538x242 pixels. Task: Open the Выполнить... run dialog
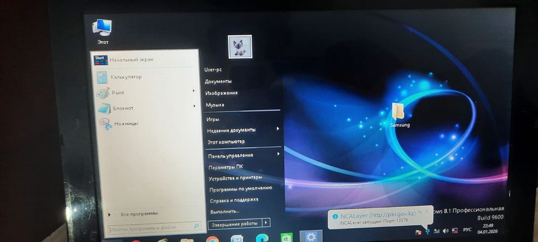(225, 211)
